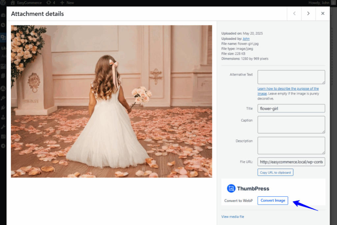Screen dimensions: 337x225
Task: Click the uploader name John link
Action: [x=246, y=39]
